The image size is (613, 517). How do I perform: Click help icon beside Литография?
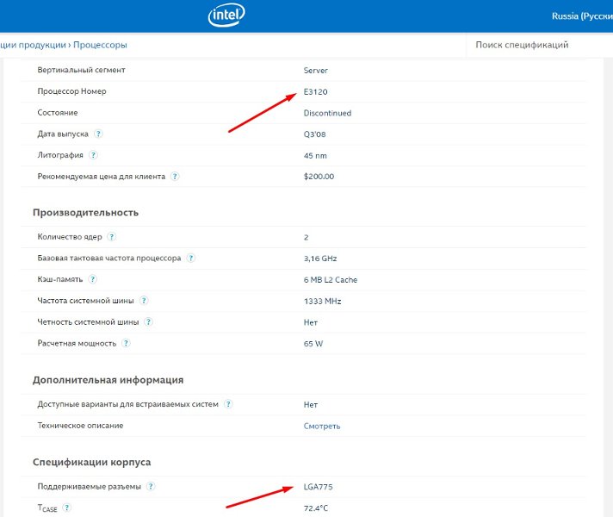point(93,155)
